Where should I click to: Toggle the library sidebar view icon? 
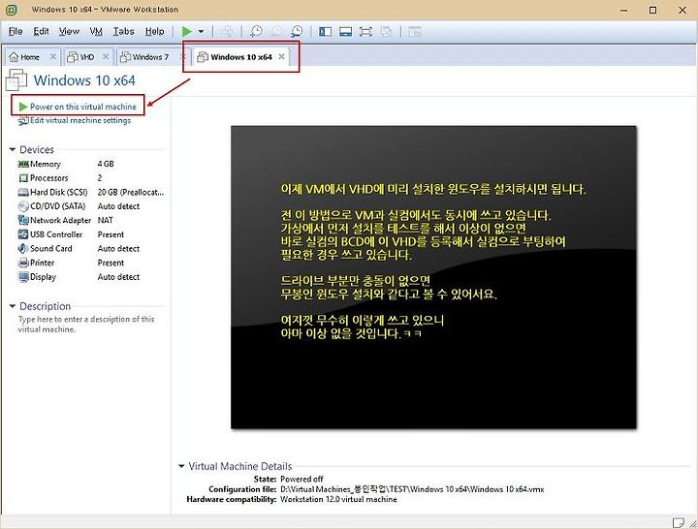pos(326,32)
